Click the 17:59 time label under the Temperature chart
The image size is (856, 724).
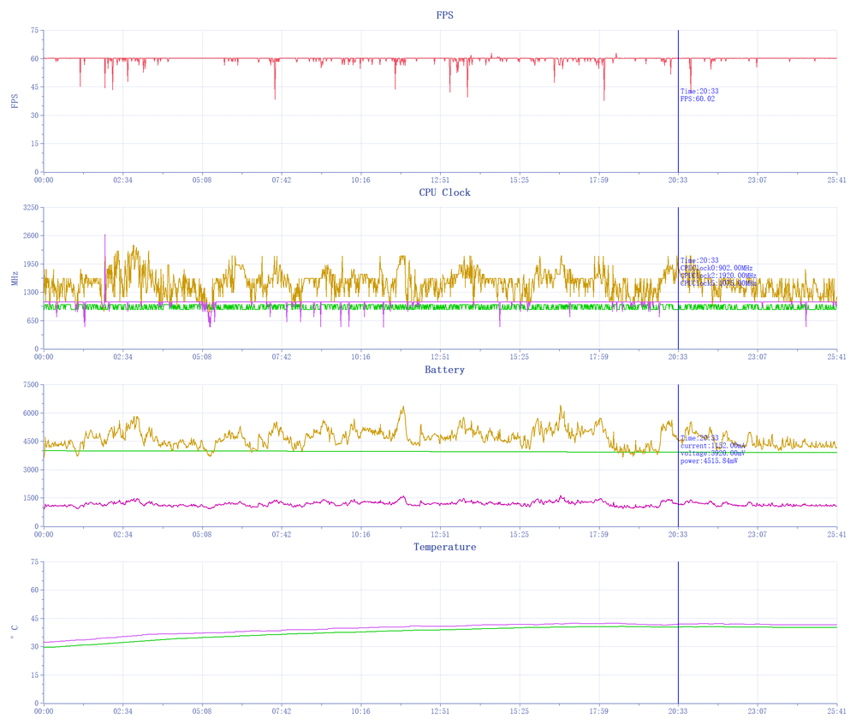(598, 711)
